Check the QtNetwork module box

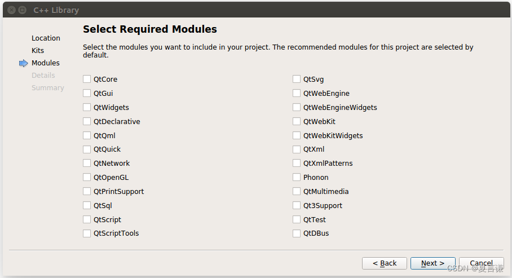coord(87,163)
